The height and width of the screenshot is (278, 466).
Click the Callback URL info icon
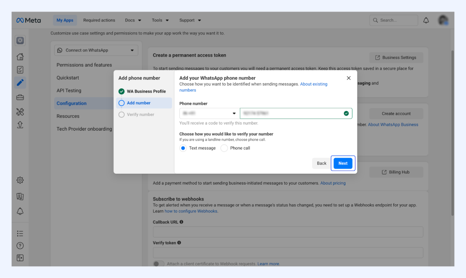click(x=181, y=222)
